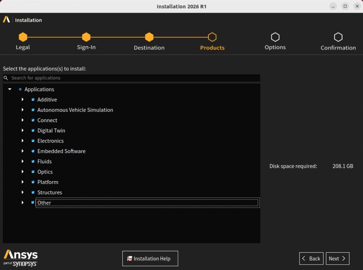Uncheck the Platform checkbox

pyautogui.click(x=33, y=182)
